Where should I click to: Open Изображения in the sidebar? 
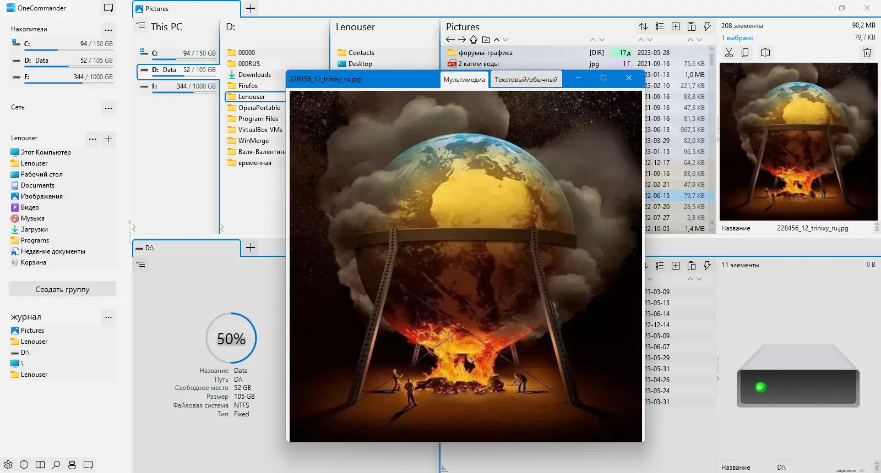pyautogui.click(x=41, y=196)
